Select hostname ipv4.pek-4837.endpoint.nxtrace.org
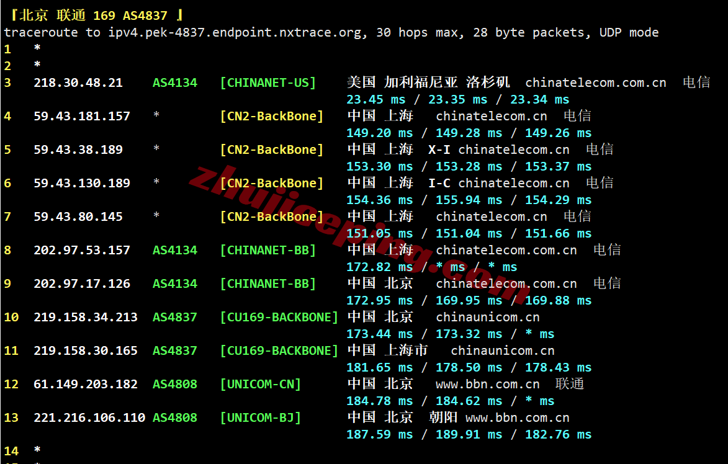Image resolution: width=728 pixels, height=464 pixels. [235, 32]
